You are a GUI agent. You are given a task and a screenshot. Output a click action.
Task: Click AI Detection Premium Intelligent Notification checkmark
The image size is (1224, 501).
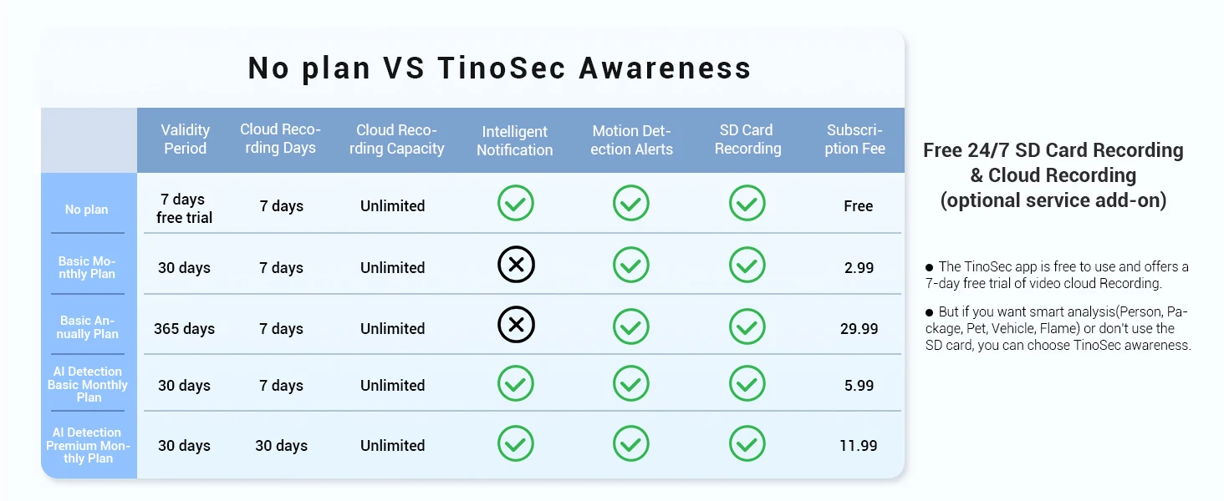[x=516, y=444]
